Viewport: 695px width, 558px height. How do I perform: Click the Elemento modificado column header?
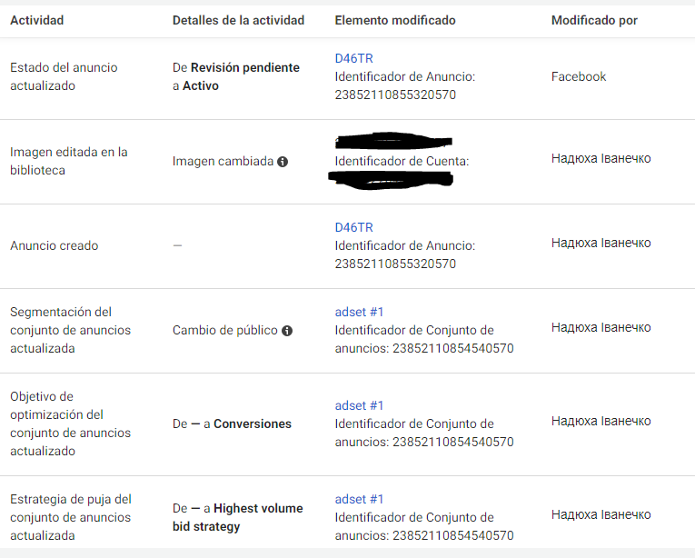[395, 20]
